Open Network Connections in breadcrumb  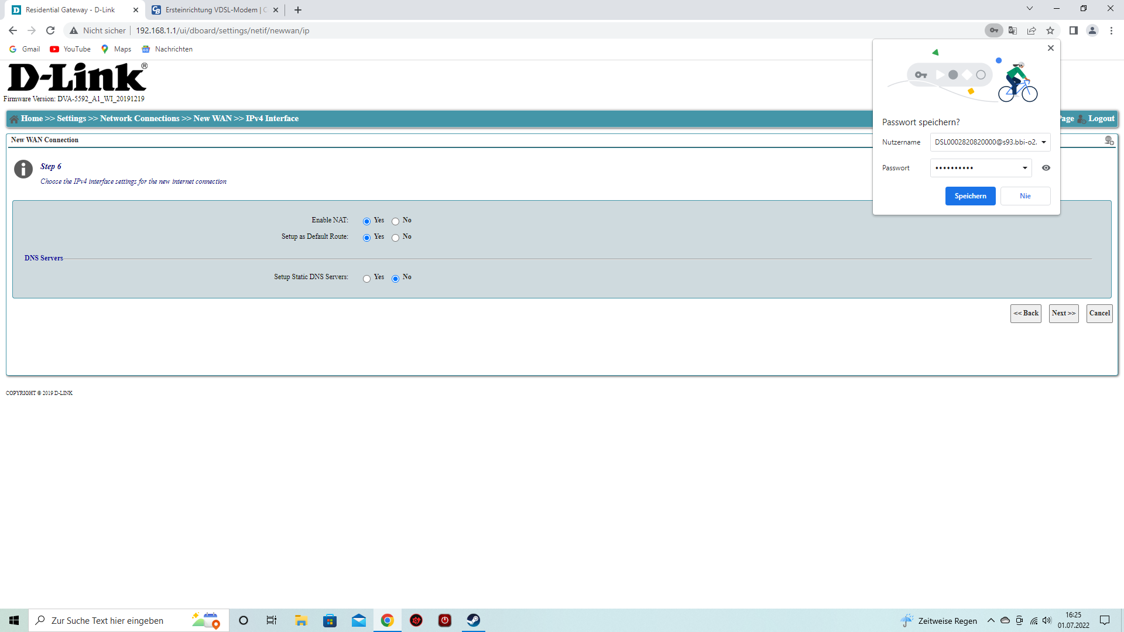tap(139, 118)
